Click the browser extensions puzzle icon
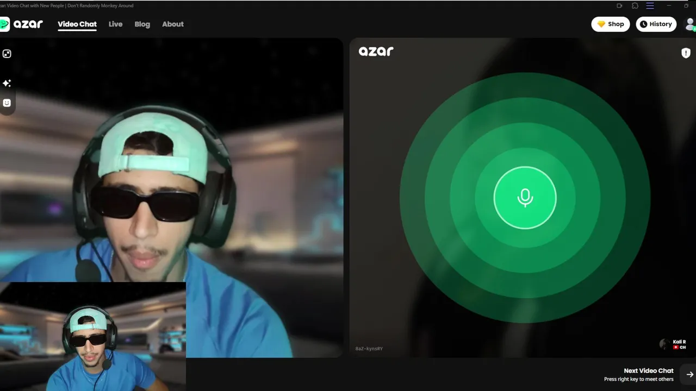This screenshot has width=696, height=391. coord(635,5)
